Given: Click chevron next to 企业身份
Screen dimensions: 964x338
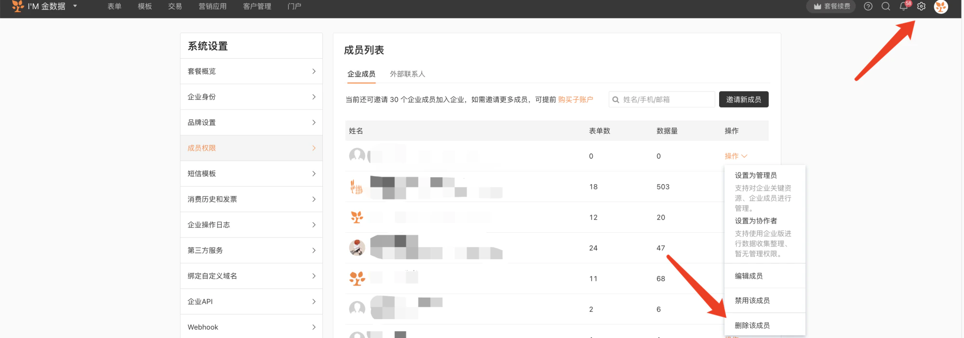Looking at the screenshot, I should coord(314,97).
